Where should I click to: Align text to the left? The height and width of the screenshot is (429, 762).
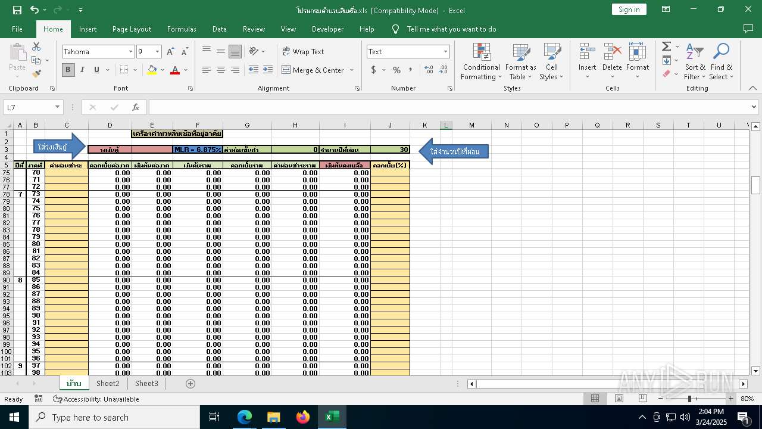(207, 70)
